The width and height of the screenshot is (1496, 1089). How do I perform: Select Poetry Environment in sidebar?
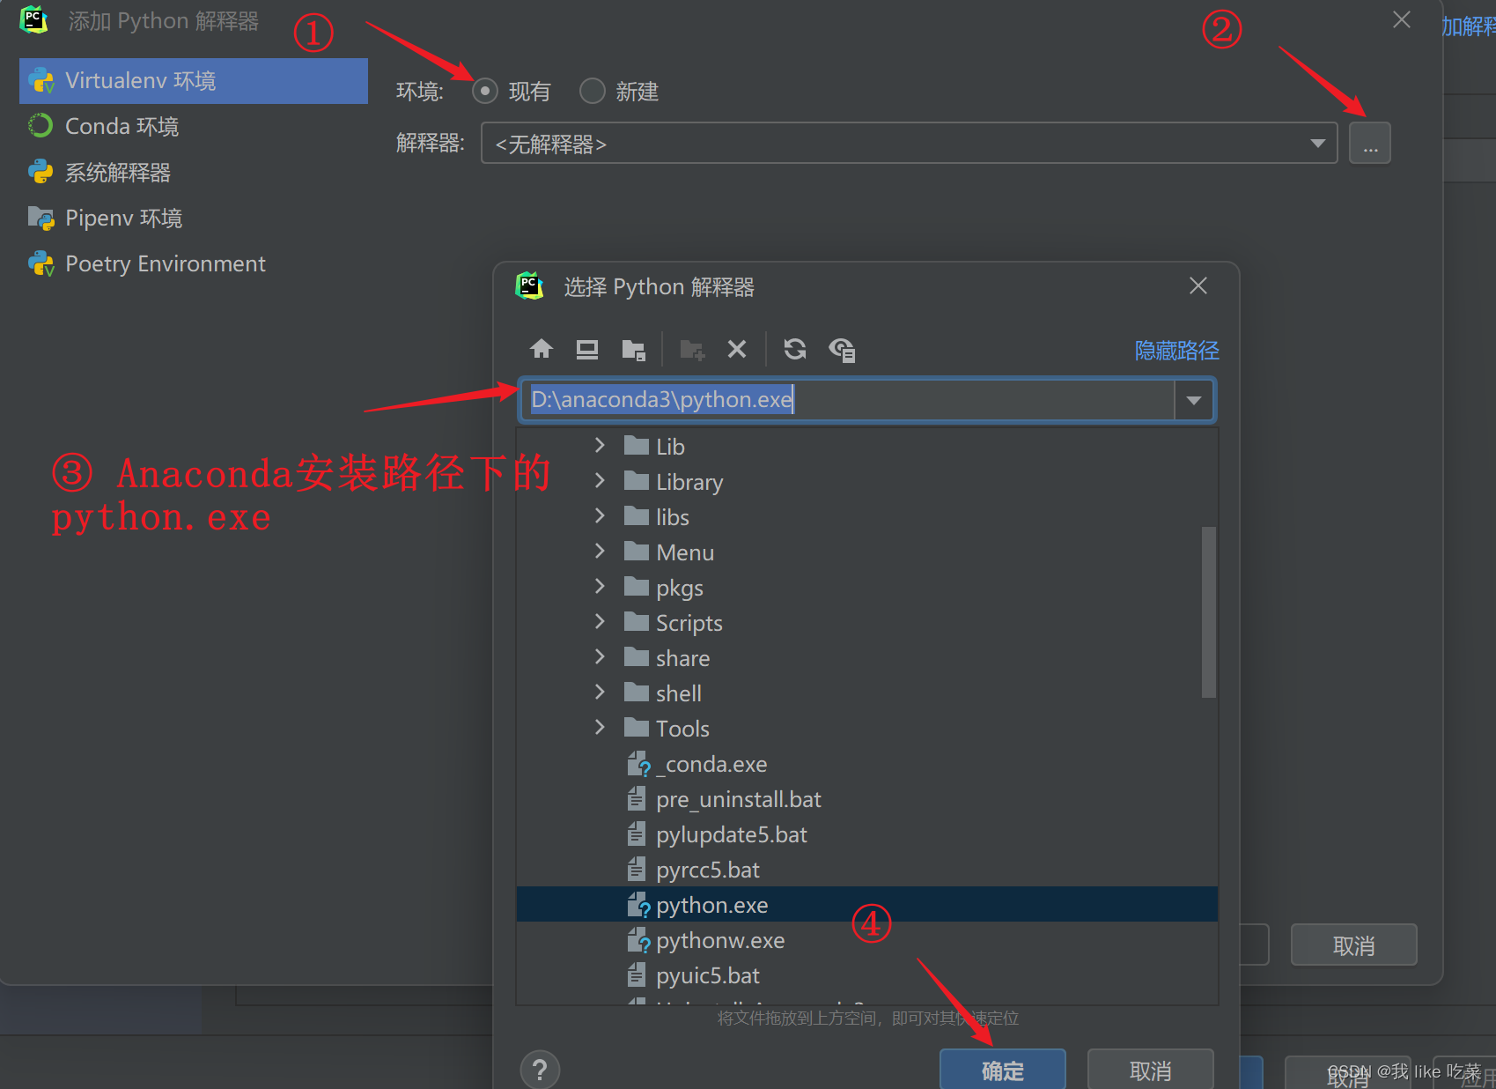click(x=194, y=264)
